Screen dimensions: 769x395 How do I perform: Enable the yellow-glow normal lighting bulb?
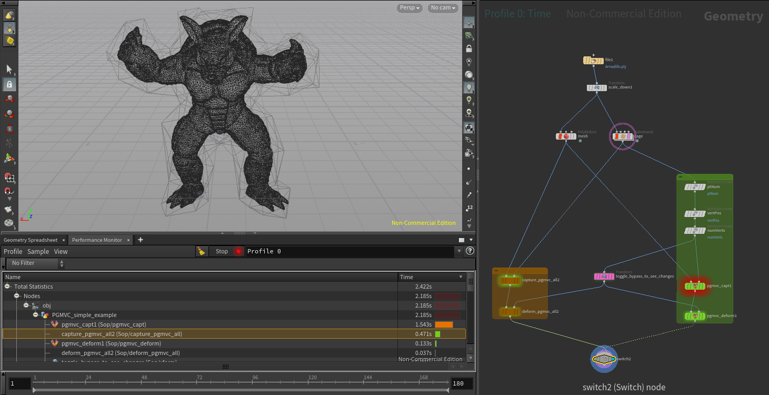(468, 100)
